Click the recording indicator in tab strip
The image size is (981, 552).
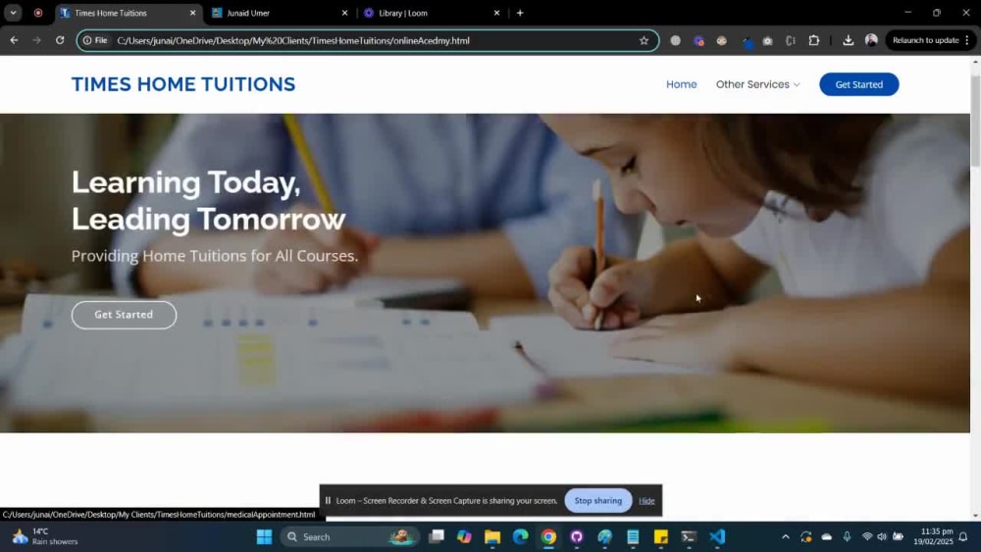pyautogui.click(x=38, y=13)
